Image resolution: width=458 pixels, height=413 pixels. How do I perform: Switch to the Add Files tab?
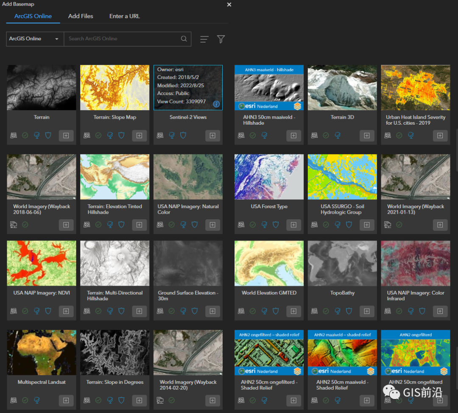[81, 16]
